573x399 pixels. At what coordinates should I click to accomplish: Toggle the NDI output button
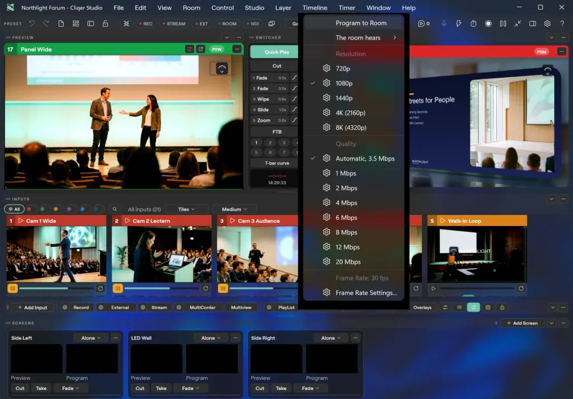tap(253, 24)
